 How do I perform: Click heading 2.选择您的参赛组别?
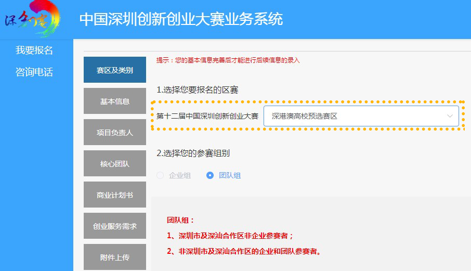(x=193, y=153)
